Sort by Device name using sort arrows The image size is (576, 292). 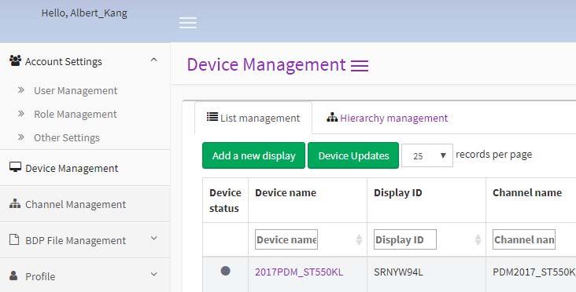click(x=359, y=239)
